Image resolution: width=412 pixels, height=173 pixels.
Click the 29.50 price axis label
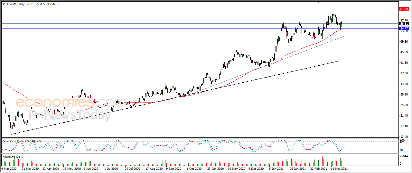point(404,94)
